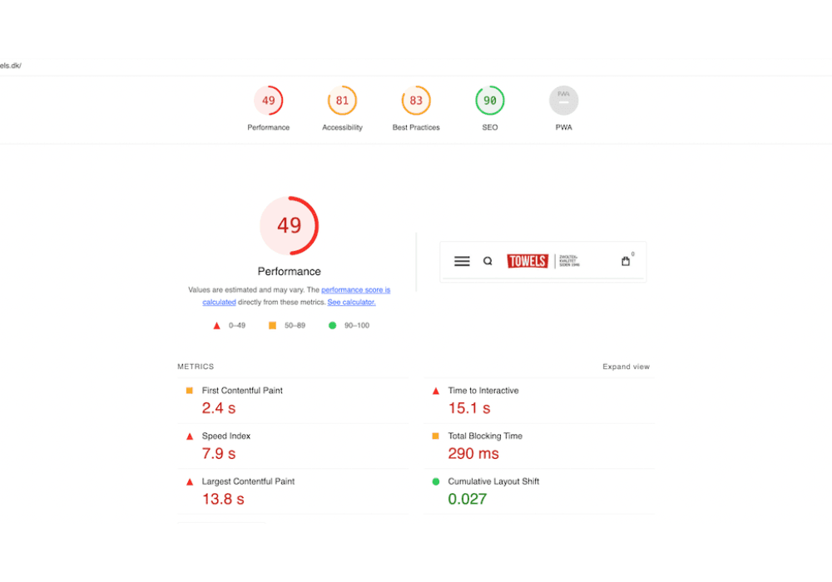
Task: Click the green circle beside Cumulative Layout Shift
Action: tap(434, 481)
